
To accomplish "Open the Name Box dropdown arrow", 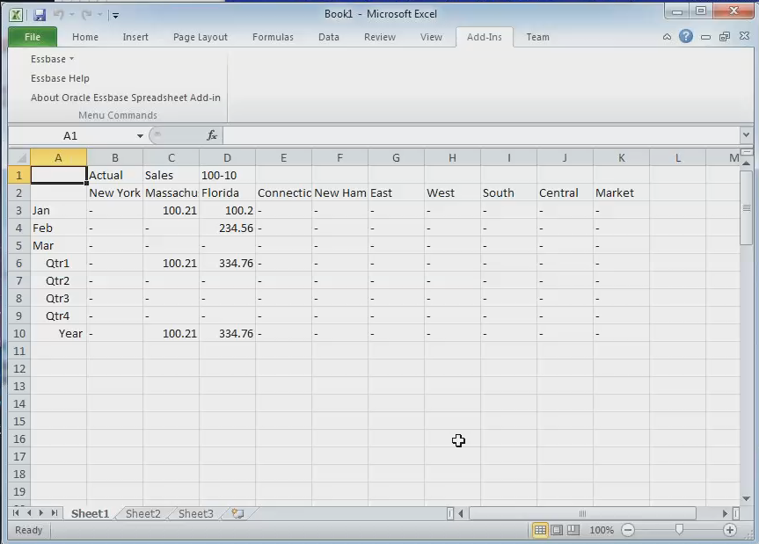I will pyautogui.click(x=140, y=136).
